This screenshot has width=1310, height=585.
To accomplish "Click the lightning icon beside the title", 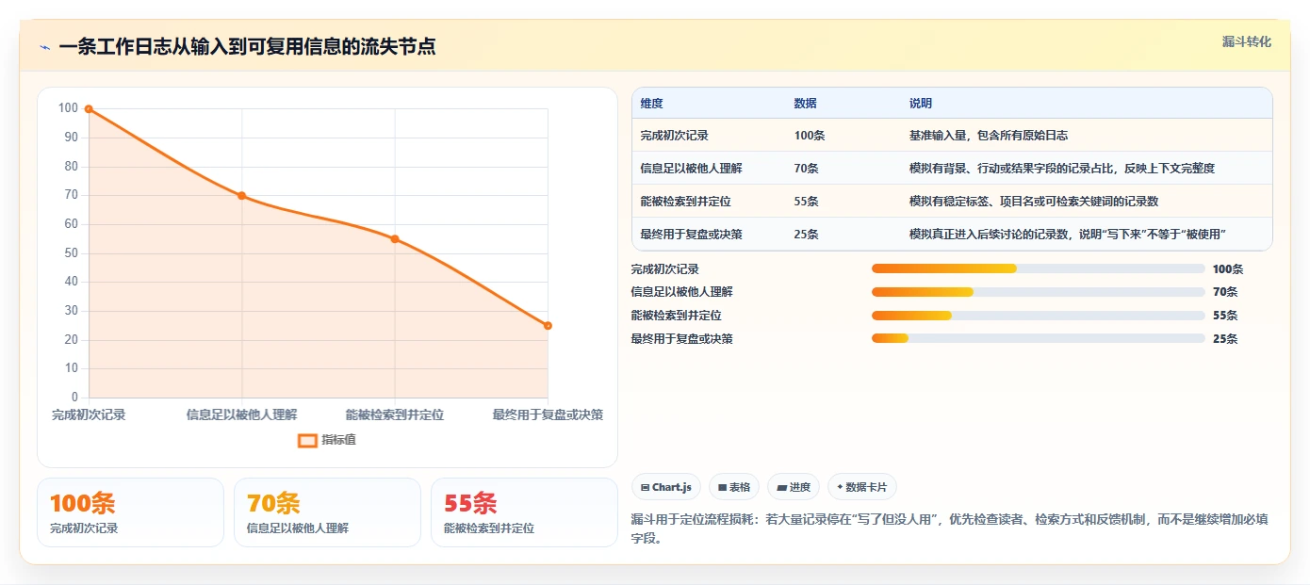I will click(x=44, y=47).
